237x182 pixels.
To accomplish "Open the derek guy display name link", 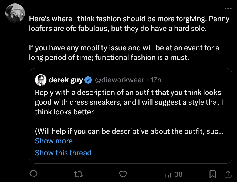I will click(x=66, y=80).
